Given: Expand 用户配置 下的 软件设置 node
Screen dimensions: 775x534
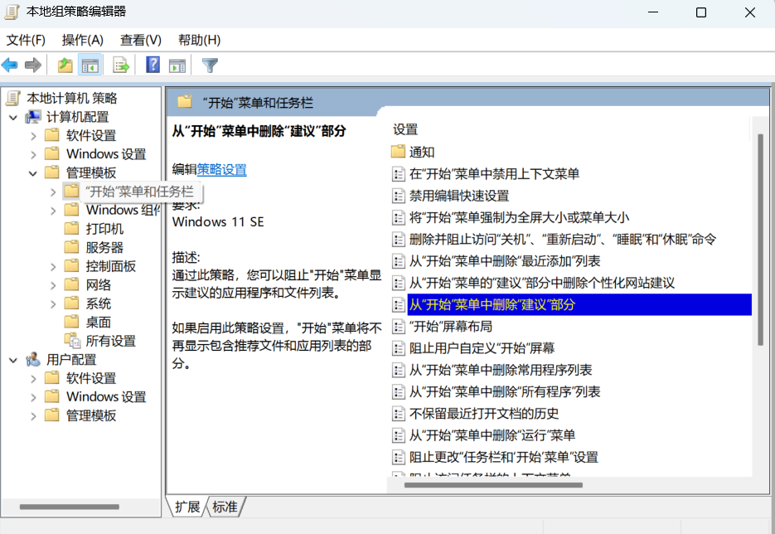Looking at the screenshot, I should tap(33, 378).
